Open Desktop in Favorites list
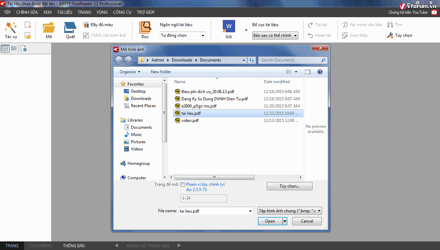Screen dimensions: 440x250 coord(138,91)
